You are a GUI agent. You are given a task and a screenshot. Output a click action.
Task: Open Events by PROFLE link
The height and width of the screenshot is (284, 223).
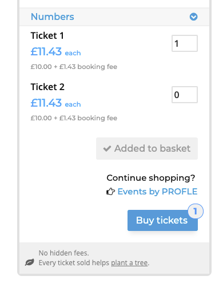point(157,192)
